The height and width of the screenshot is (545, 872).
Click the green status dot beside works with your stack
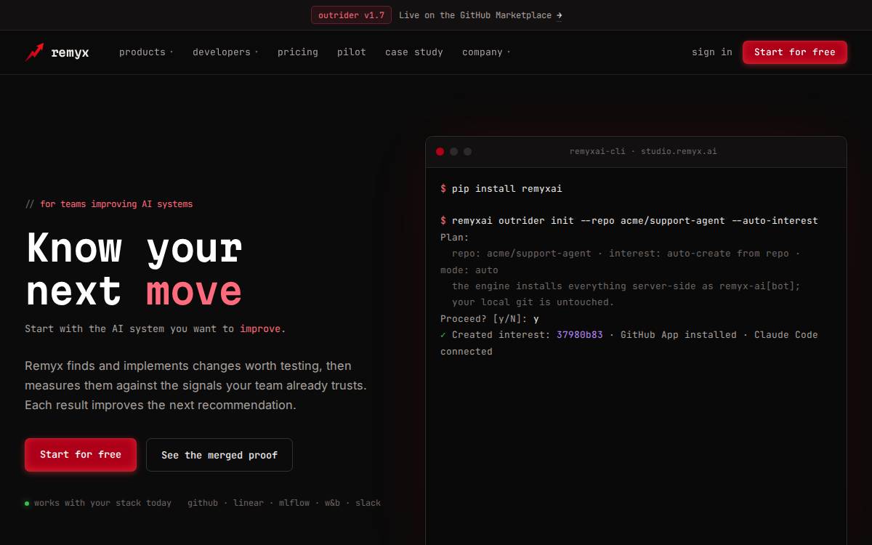27,503
